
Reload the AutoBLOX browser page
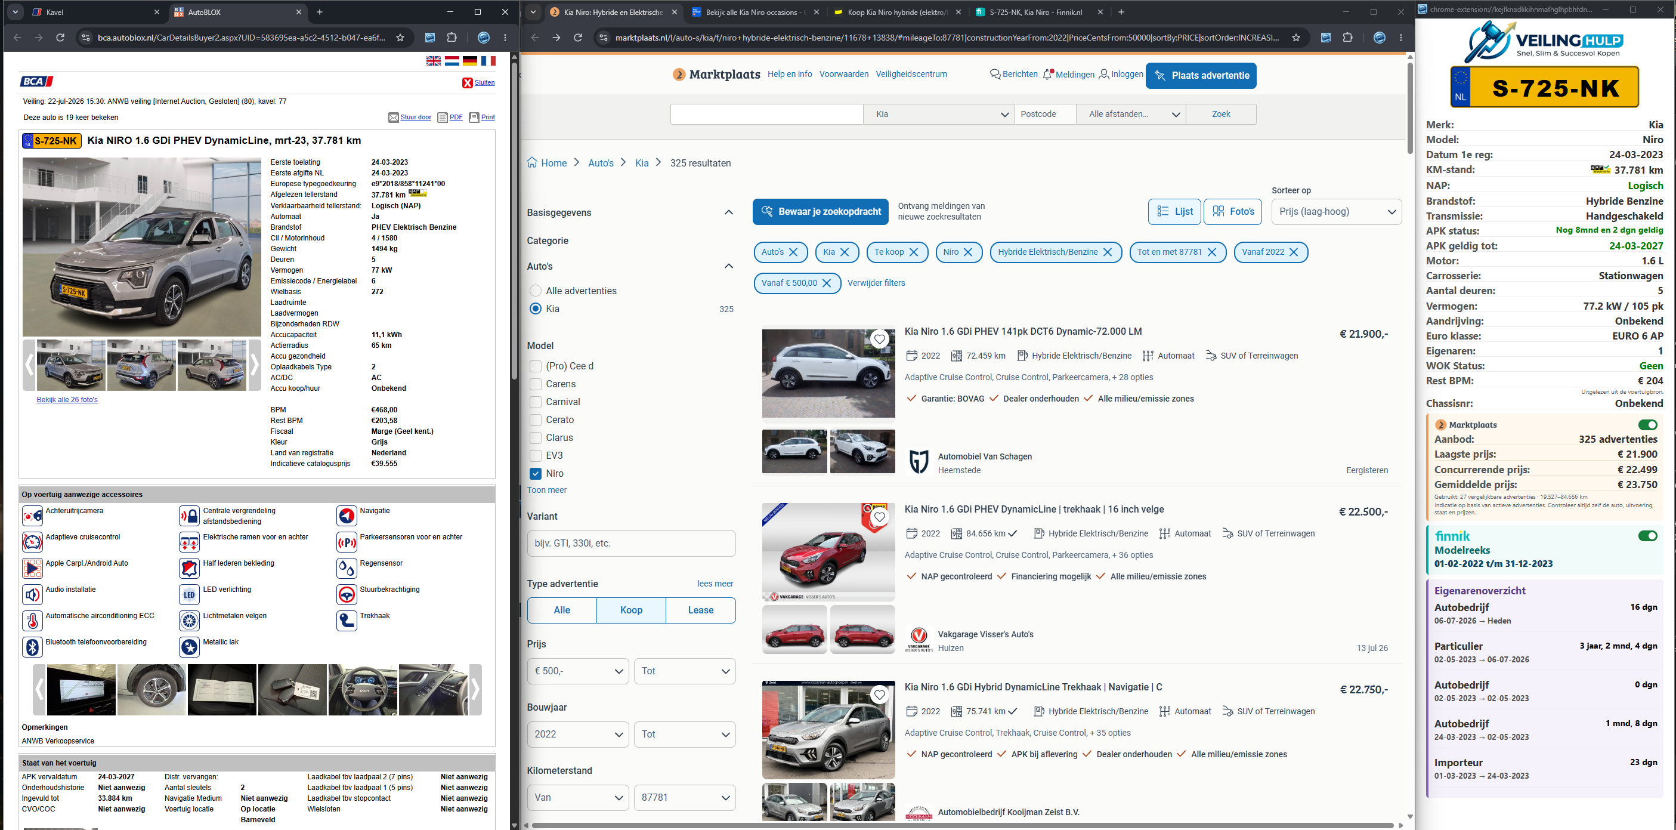(60, 38)
